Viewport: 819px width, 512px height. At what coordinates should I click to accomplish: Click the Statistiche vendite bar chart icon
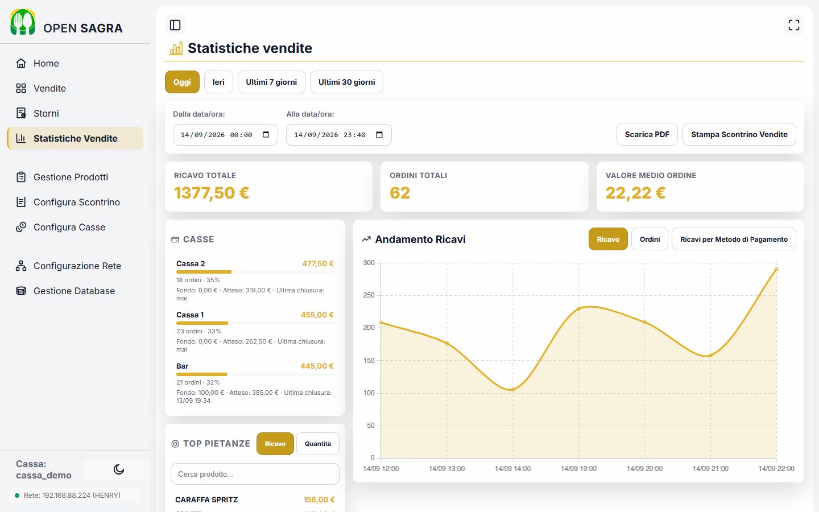(x=176, y=48)
